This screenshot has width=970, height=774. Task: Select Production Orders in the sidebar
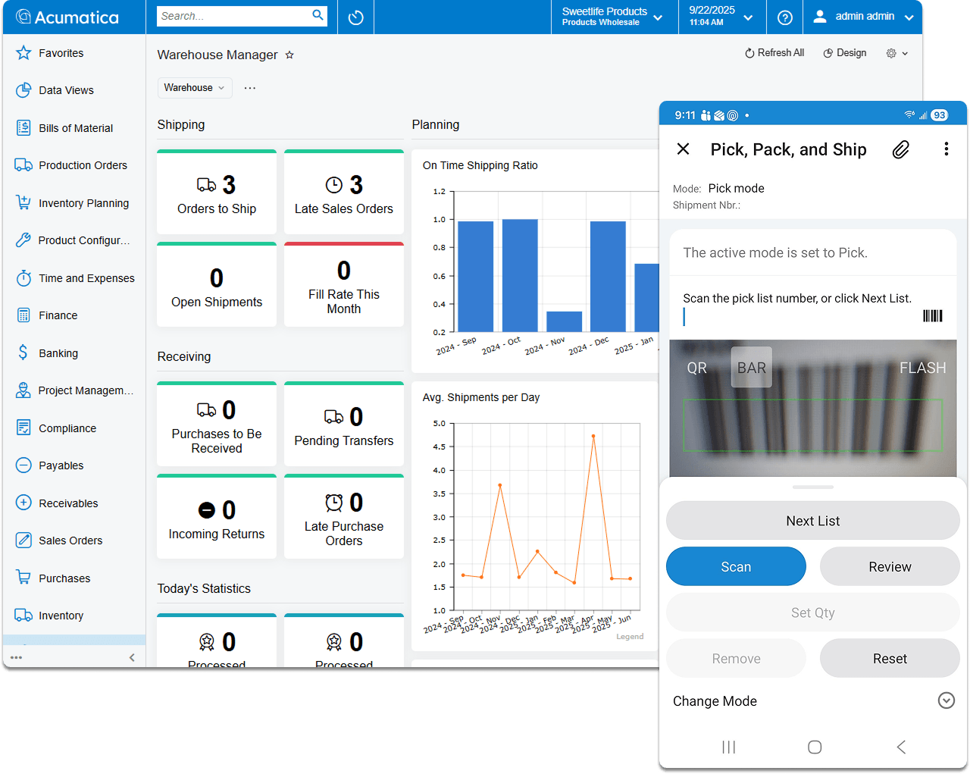(x=79, y=165)
